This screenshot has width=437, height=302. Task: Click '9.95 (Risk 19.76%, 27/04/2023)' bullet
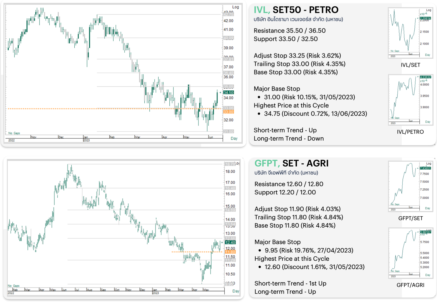309,250
